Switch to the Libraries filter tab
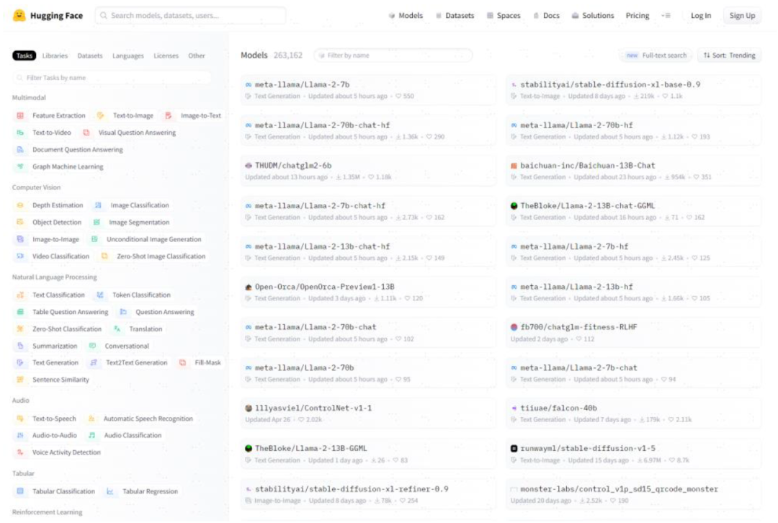 pos(55,55)
